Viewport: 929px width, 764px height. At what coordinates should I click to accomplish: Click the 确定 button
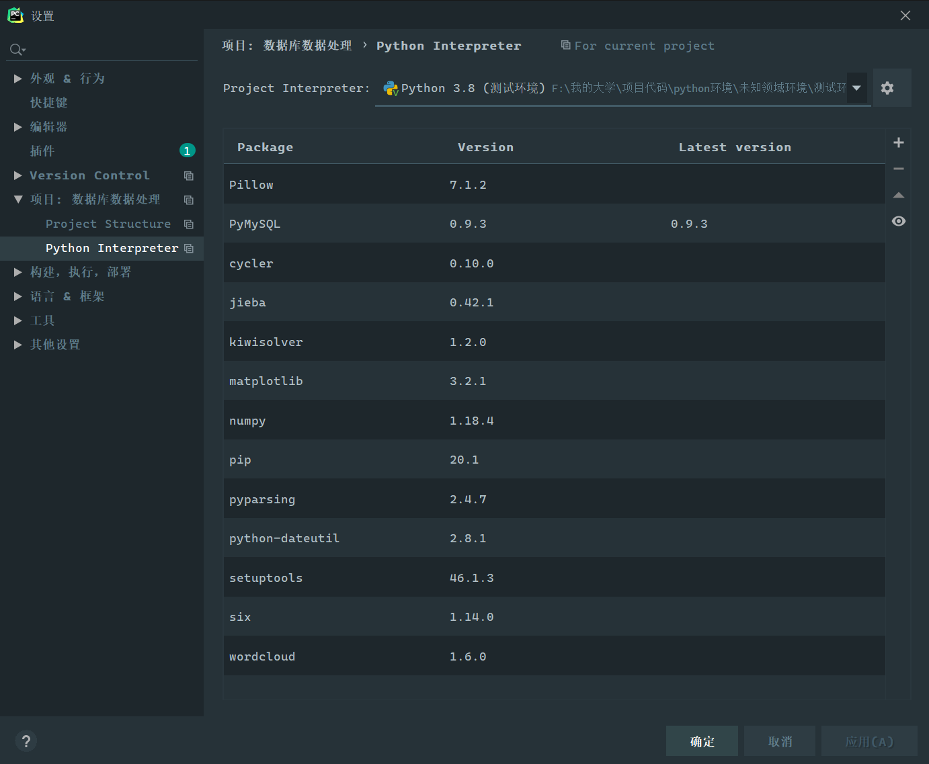(x=702, y=741)
